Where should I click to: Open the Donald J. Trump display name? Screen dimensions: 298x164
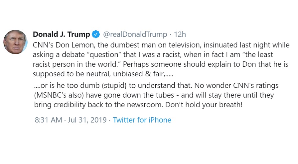62,34
